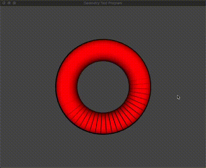
Task: Maximize the Geometry Test Program window
Action: tap(14, 3)
